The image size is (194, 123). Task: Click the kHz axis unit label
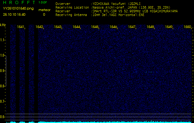[x=3, y=25]
